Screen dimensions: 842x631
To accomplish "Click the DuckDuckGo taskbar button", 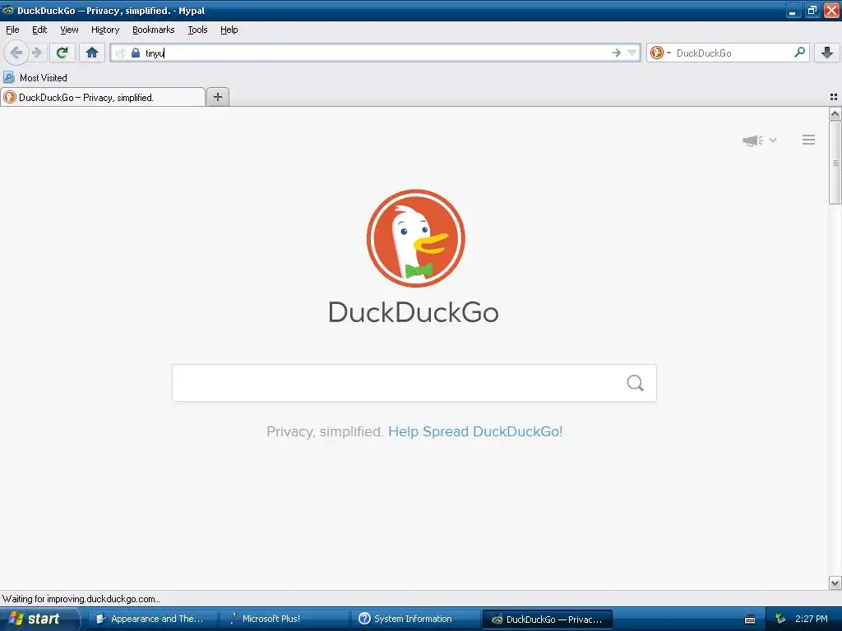I will coord(547,619).
